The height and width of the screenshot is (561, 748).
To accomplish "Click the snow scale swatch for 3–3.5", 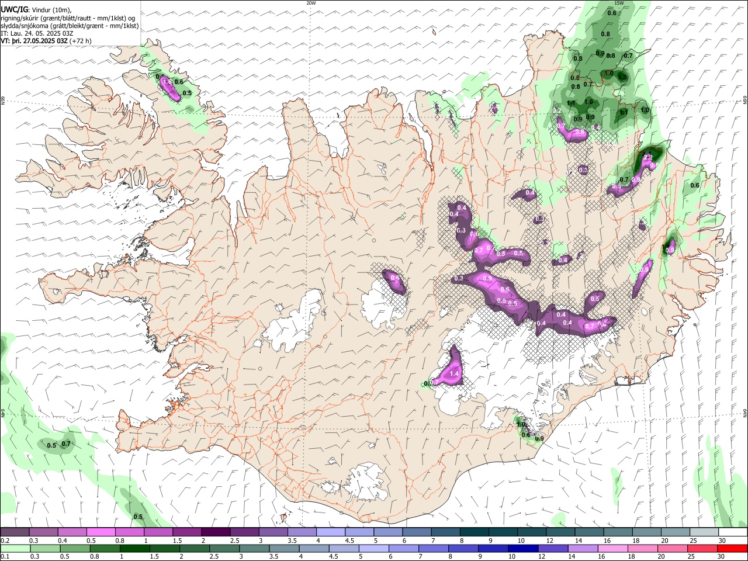I will pos(272,532).
